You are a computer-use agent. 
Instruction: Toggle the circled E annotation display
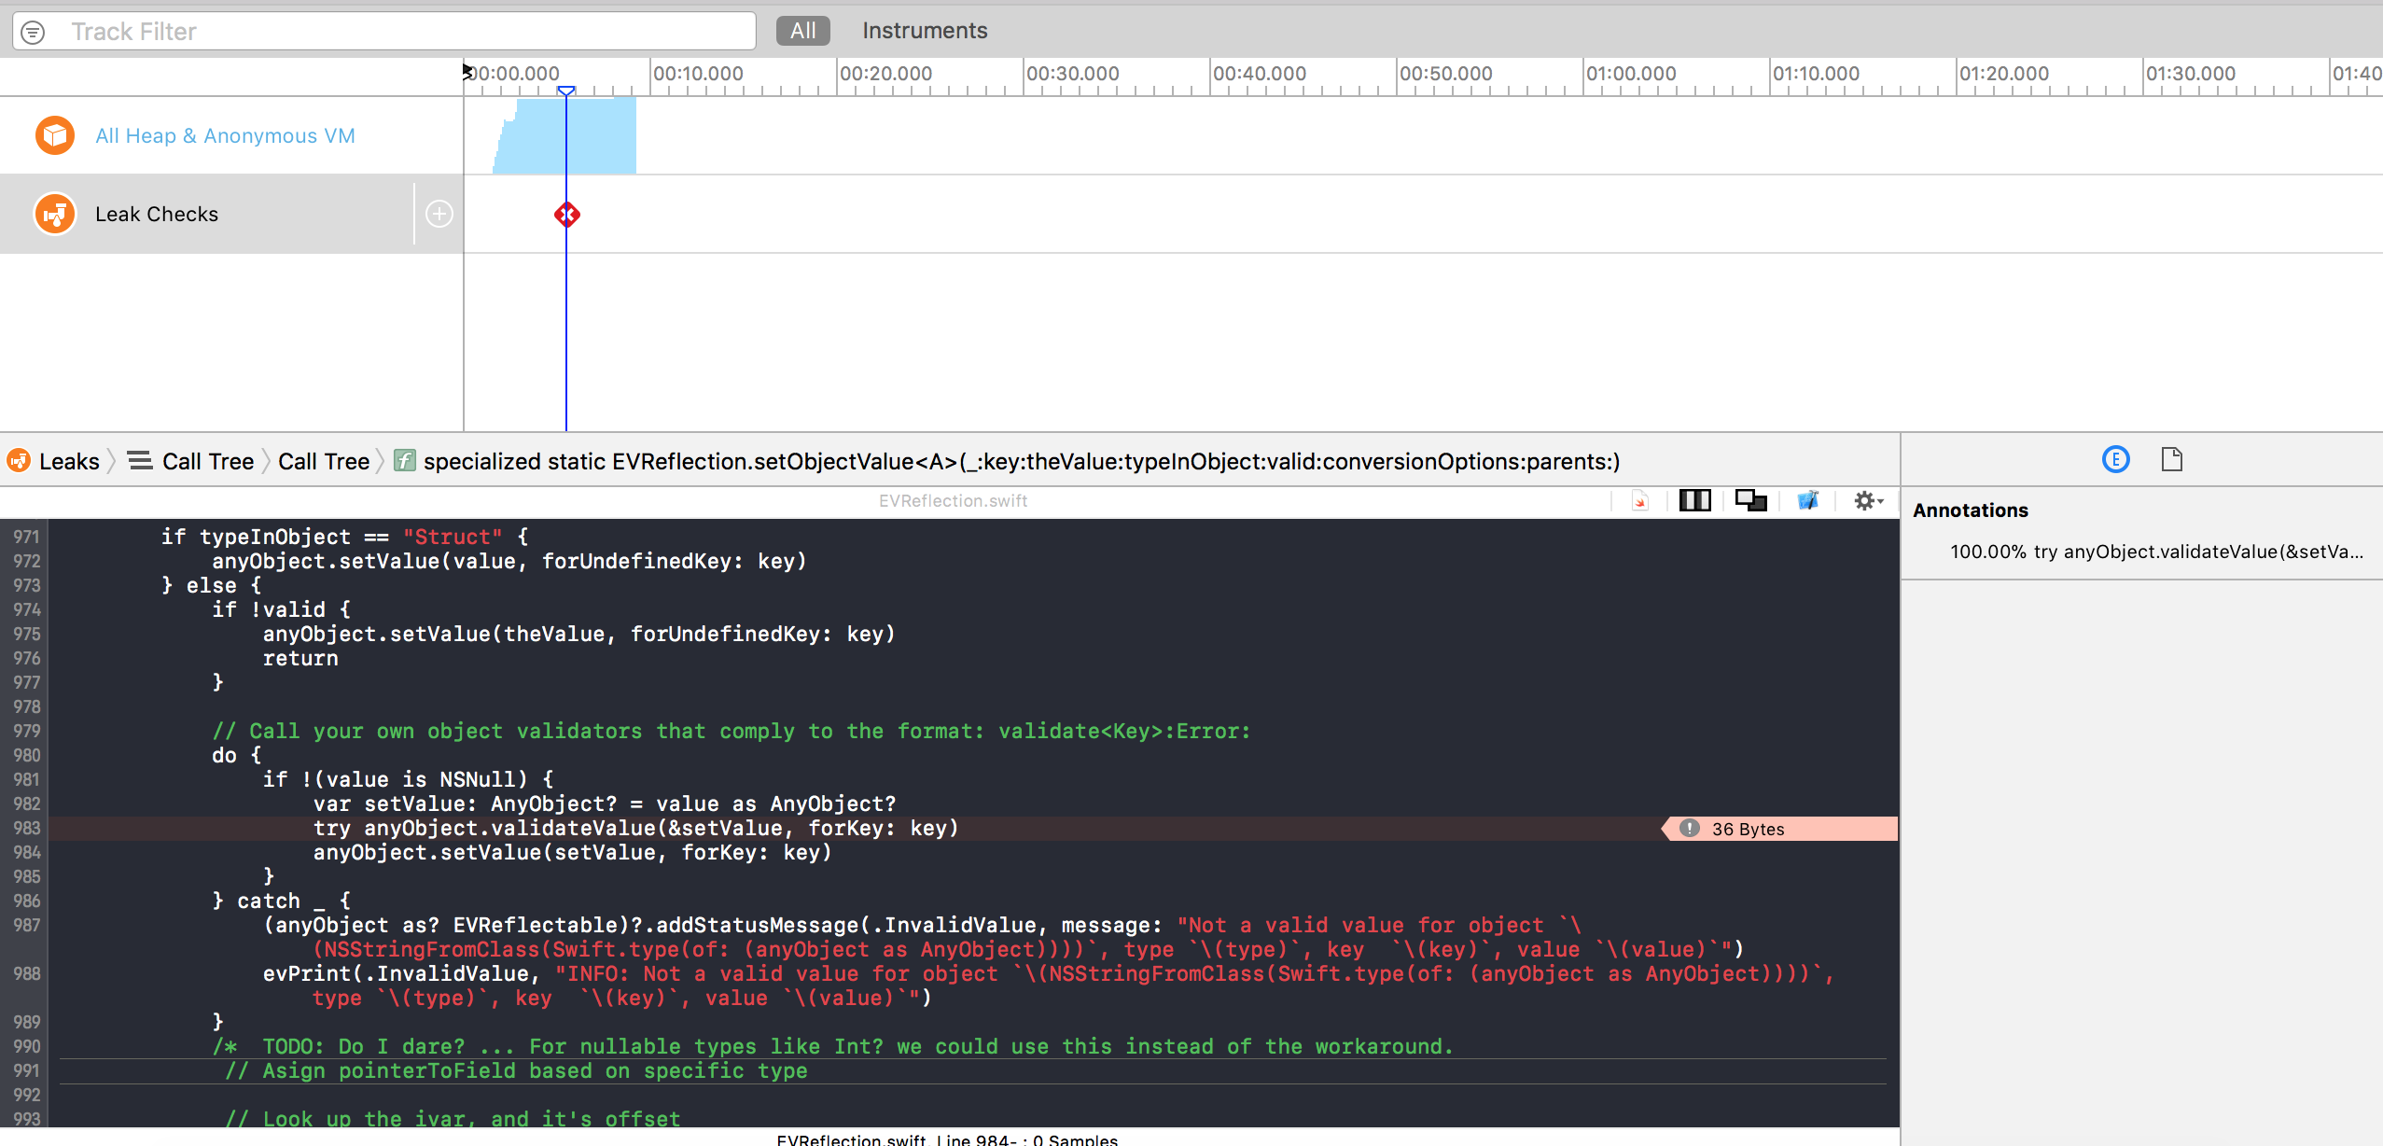(2115, 459)
